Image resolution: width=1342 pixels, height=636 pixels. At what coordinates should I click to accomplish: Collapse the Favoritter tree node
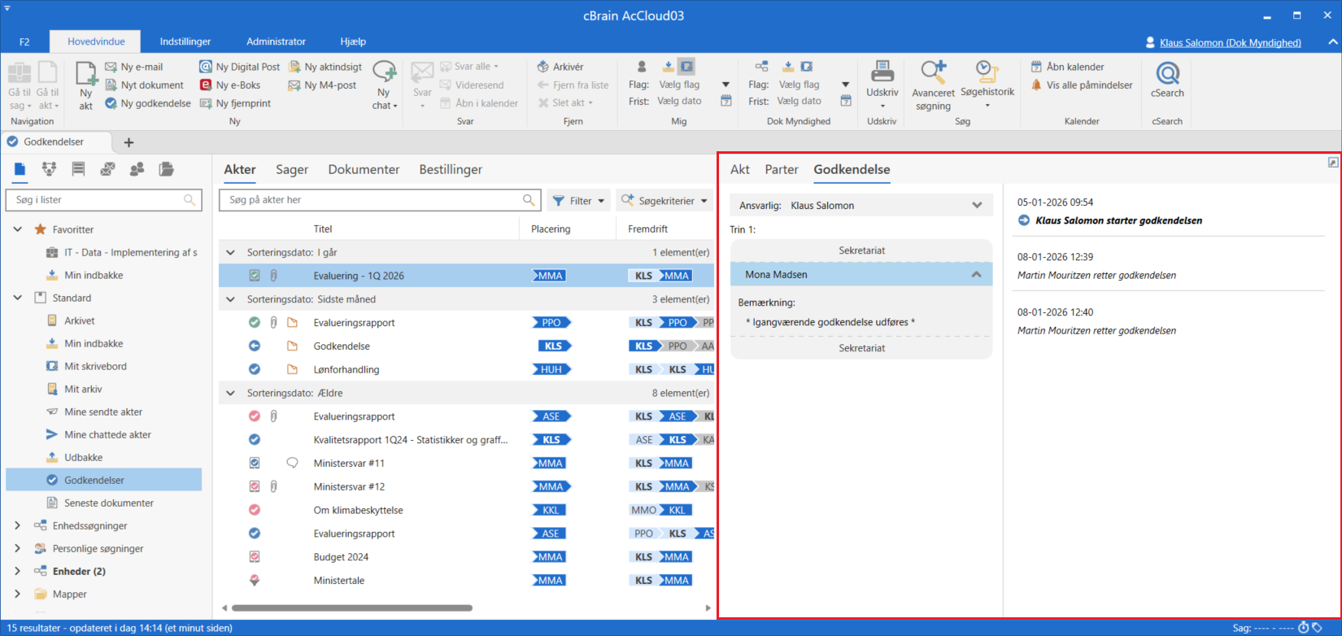coord(18,229)
